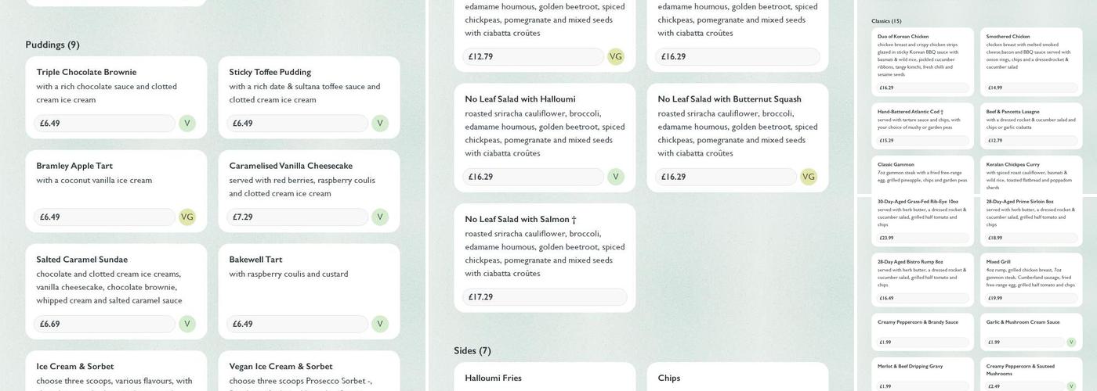This screenshot has width=1097, height=391.
Task: Click the Puddings (9) section heading
Action: click(52, 45)
